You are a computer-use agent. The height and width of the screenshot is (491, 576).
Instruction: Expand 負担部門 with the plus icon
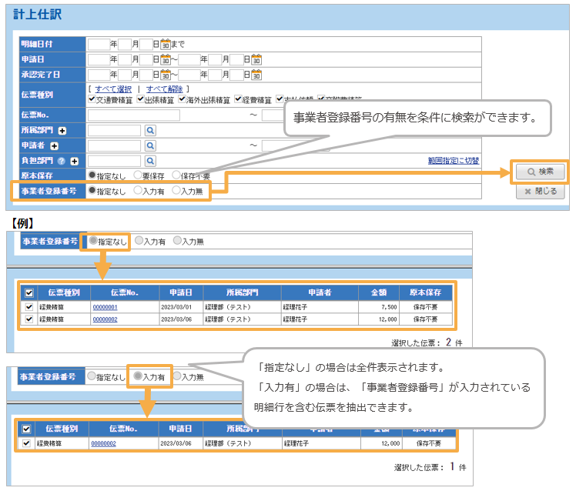73,161
